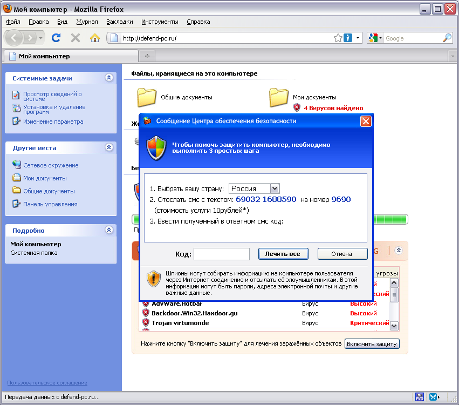Click the red shield beside Trojan virtumonde
The image size is (459, 405).
coord(146,323)
